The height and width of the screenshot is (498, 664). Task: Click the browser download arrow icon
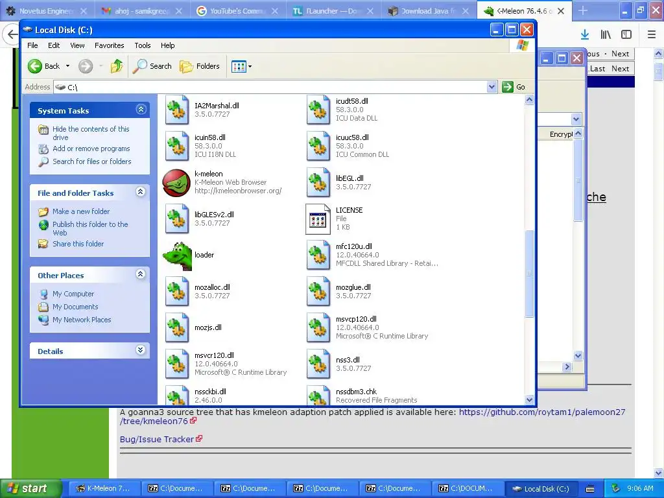click(x=585, y=34)
